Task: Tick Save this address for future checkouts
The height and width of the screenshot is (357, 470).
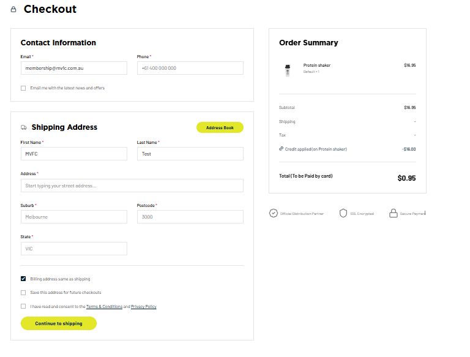Action: [x=23, y=293]
